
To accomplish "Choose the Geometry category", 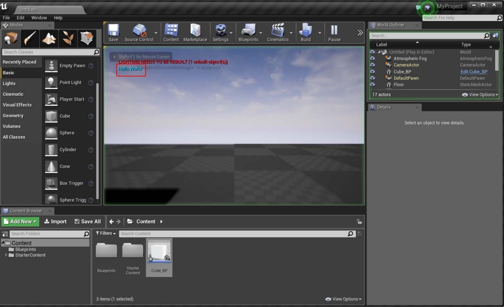I will (x=13, y=116).
